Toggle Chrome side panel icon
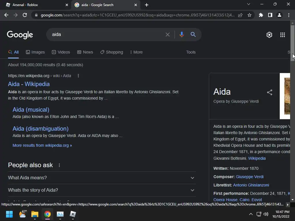295x221 pixels. (x=270, y=15)
